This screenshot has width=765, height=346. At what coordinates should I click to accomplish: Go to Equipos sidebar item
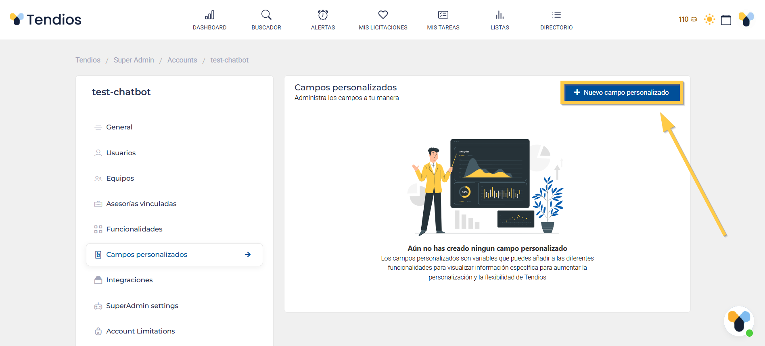coord(120,178)
